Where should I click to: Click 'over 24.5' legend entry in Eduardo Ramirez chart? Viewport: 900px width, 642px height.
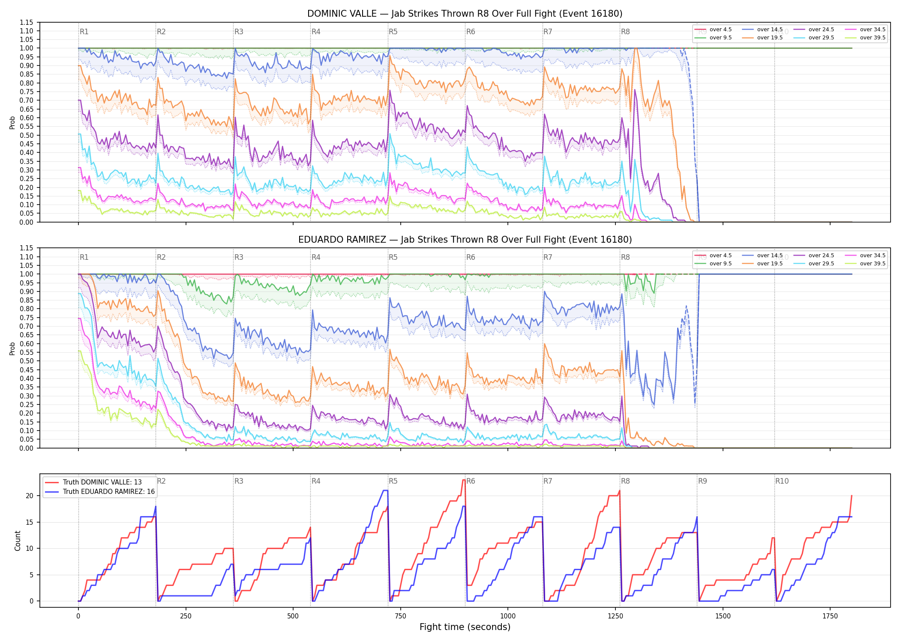point(814,256)
